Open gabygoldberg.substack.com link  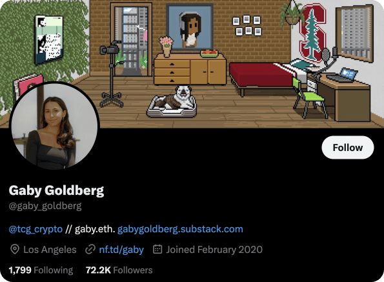tap(180, 229)
